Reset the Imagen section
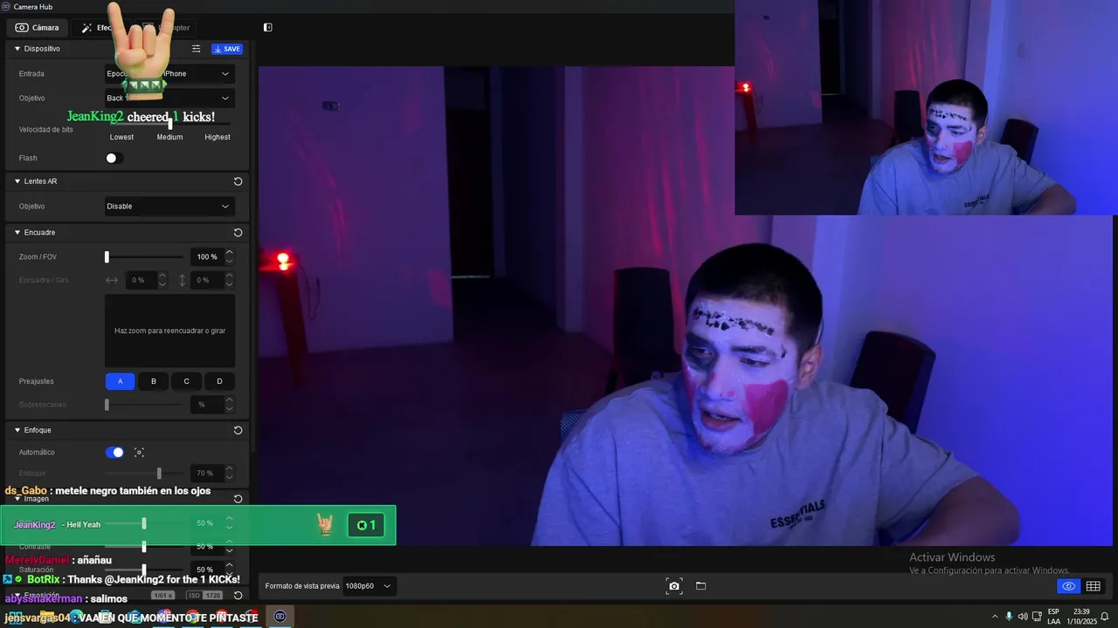The width and height of the screenshot is (1118, 628). tap(238, 499)
